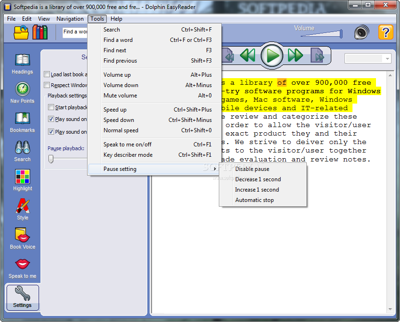
Task: Open the Style panel
Action: tap(23, 209)
